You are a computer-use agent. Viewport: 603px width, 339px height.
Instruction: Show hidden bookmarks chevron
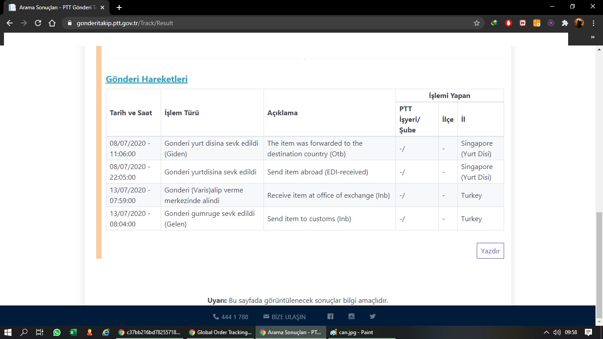(593, 38)
